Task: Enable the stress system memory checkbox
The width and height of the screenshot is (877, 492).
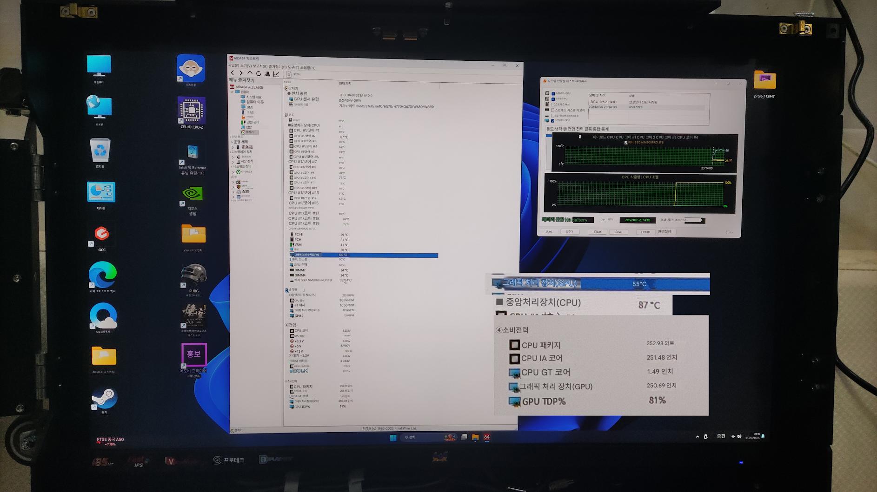Action: [553, 110]
